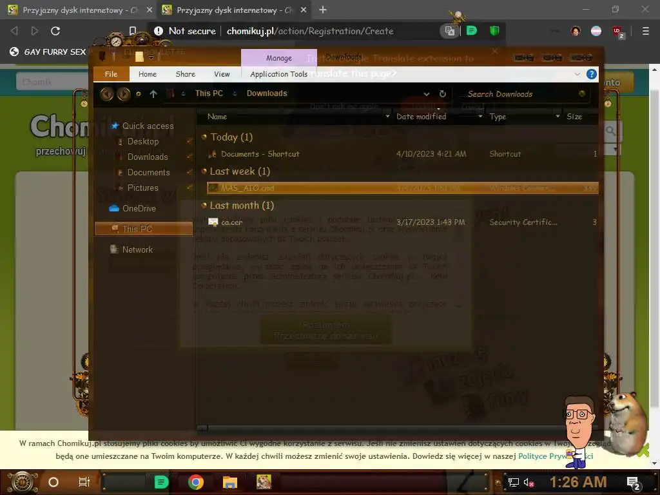Click the Cortana circle on taskbar
This screenshot has height=495, width=660.
point(53,482)
